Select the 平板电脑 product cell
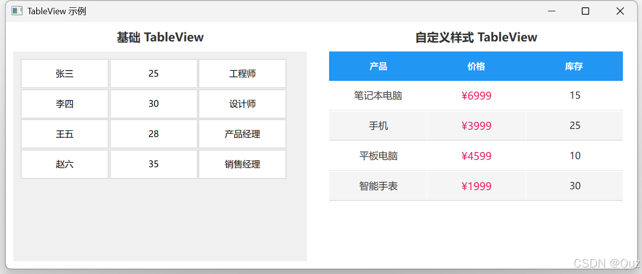642x274 pixels. 378,156
